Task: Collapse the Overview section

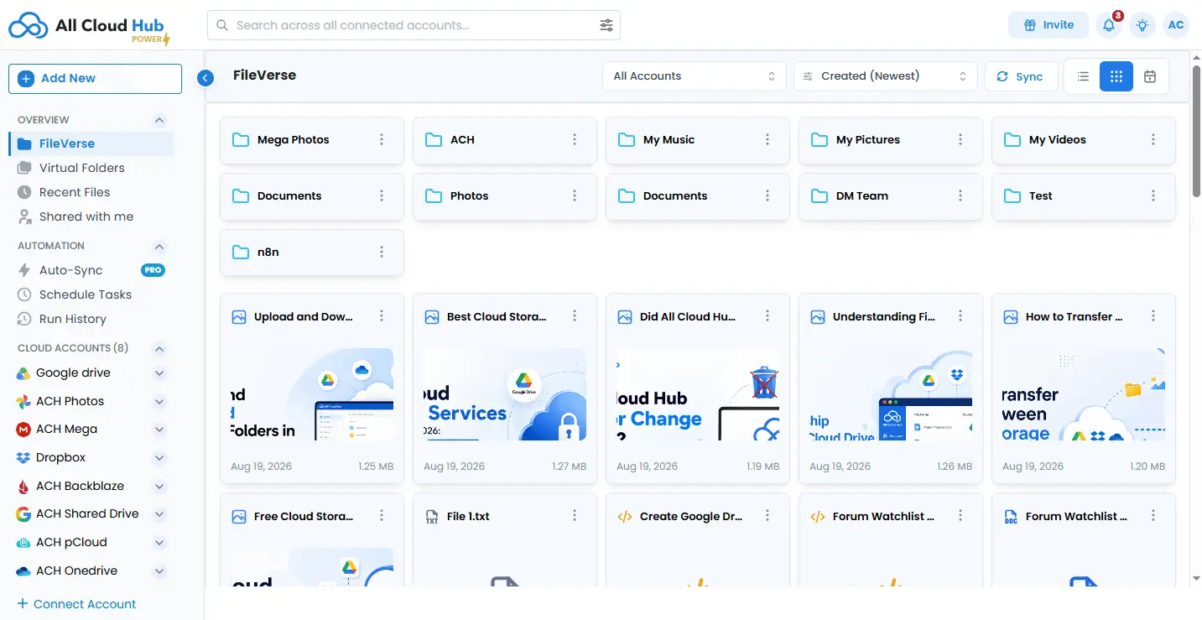Action: 159,120
